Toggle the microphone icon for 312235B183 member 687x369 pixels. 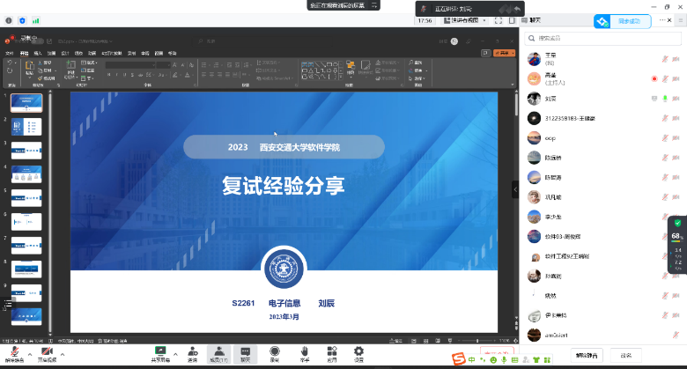[665, 118]
